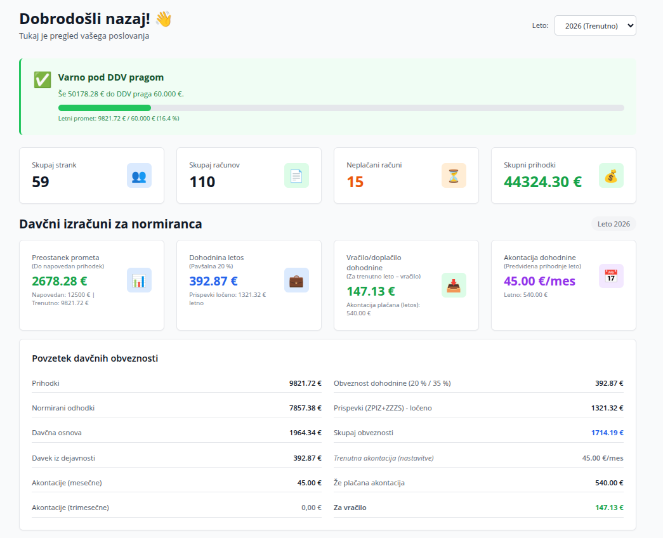This screenshot has width=663, height=538.
Task: Click the 'Za vračilo' row label
Action: [350, 508]
